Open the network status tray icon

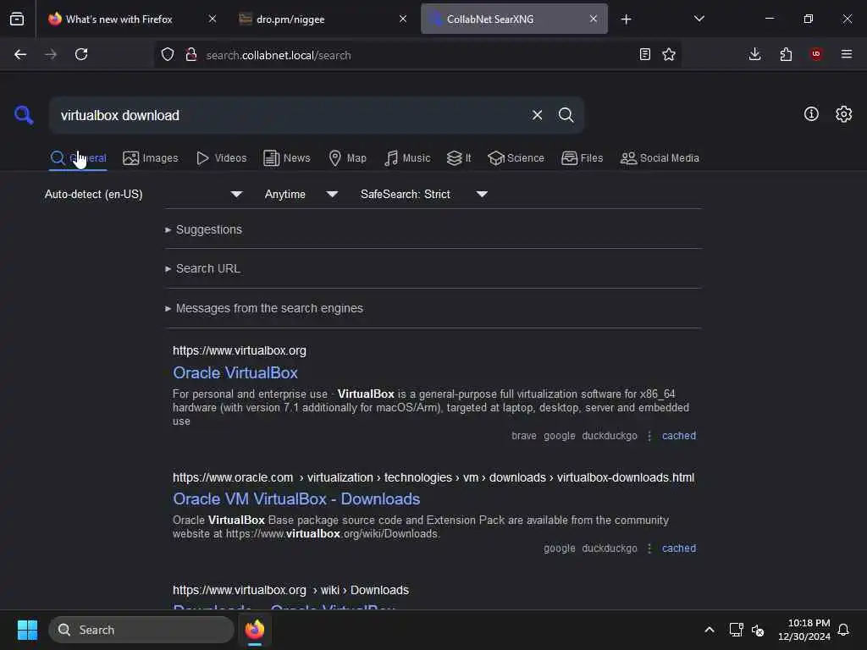click(x=736, y=630)
